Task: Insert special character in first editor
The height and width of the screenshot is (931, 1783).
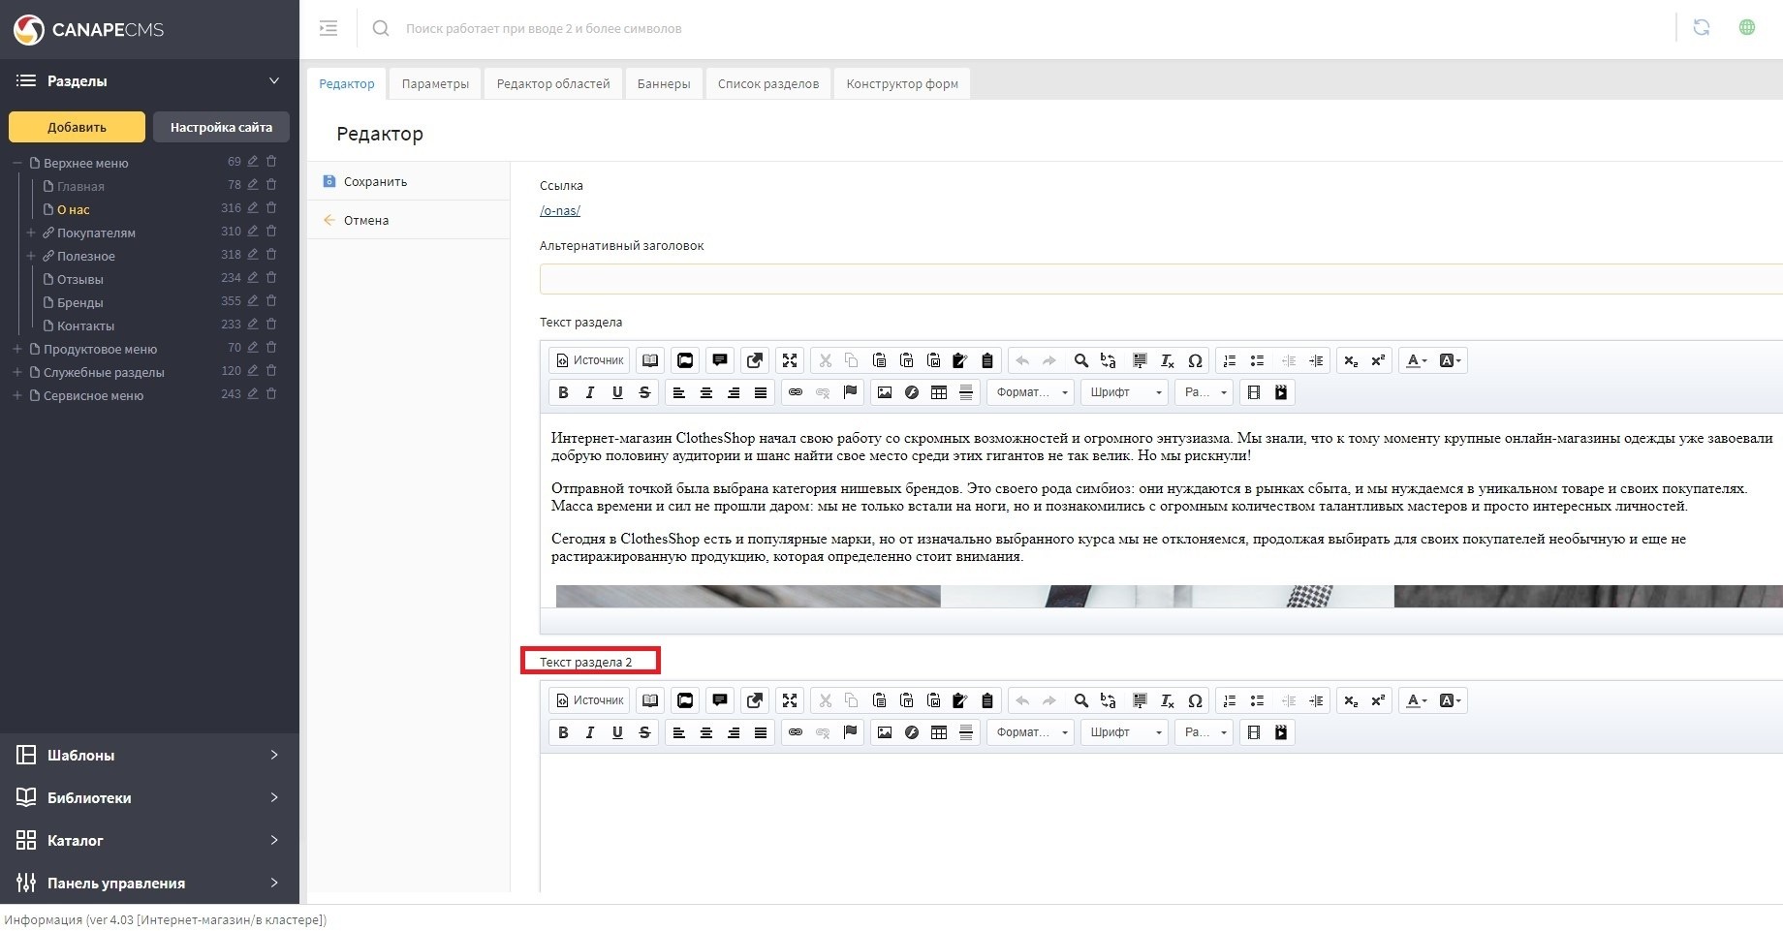Action: [x=1195, y=360]
